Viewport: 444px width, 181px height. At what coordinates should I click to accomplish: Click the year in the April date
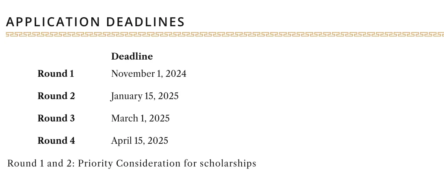[x=158, y=141]
